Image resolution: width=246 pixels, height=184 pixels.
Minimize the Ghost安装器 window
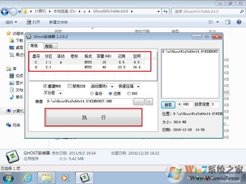(197, 37)
